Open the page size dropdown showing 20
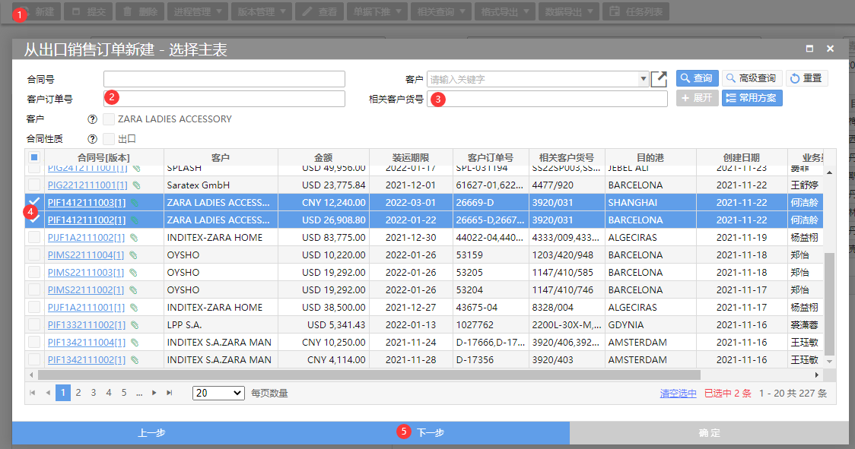The width and height of the screenshot is (855, 449). 218,393
